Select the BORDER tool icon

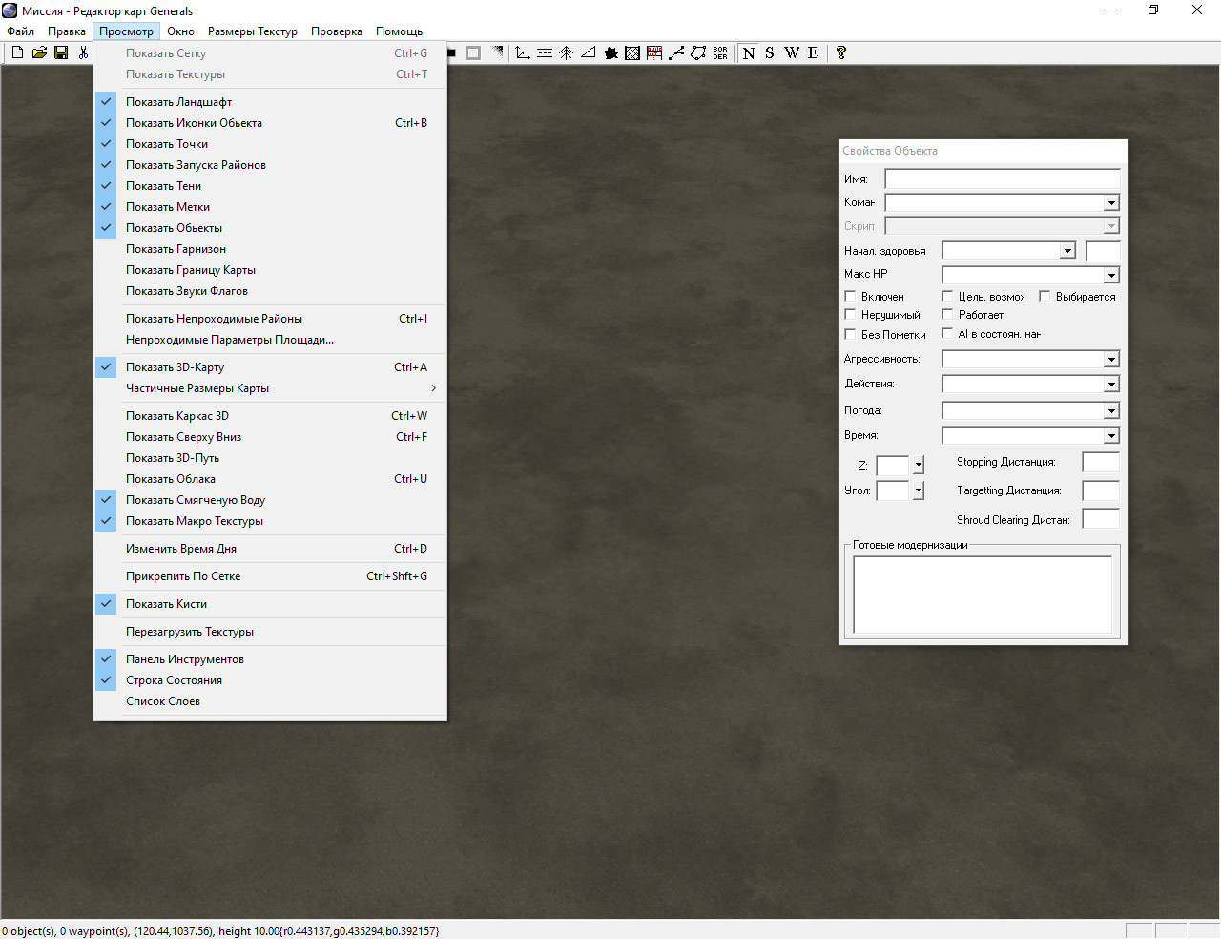(720, 52)
